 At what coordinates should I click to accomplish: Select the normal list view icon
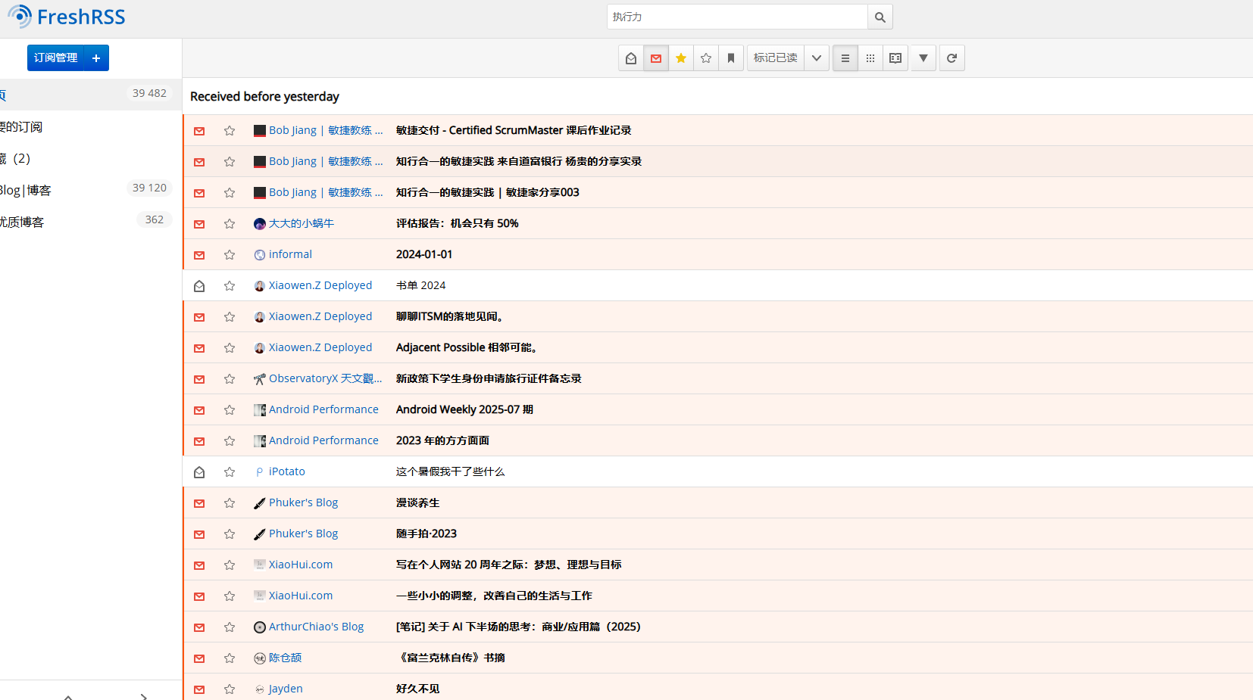pyautogui.click(x=845, y=58)
